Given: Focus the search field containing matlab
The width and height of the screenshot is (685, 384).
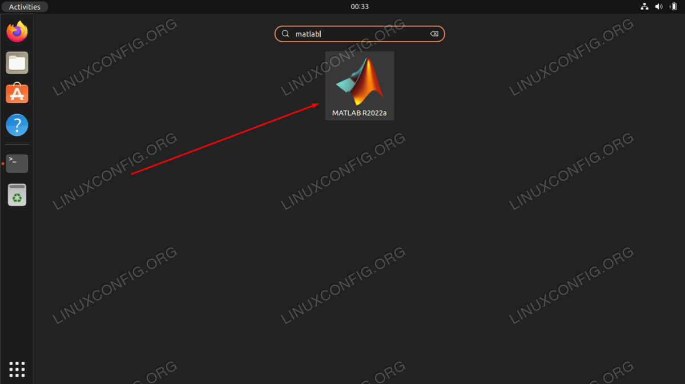Looking at the screenshot, I should coord(360,34).
